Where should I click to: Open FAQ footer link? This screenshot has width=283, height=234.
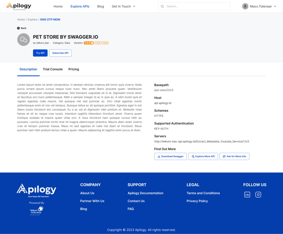click(131, 209)
